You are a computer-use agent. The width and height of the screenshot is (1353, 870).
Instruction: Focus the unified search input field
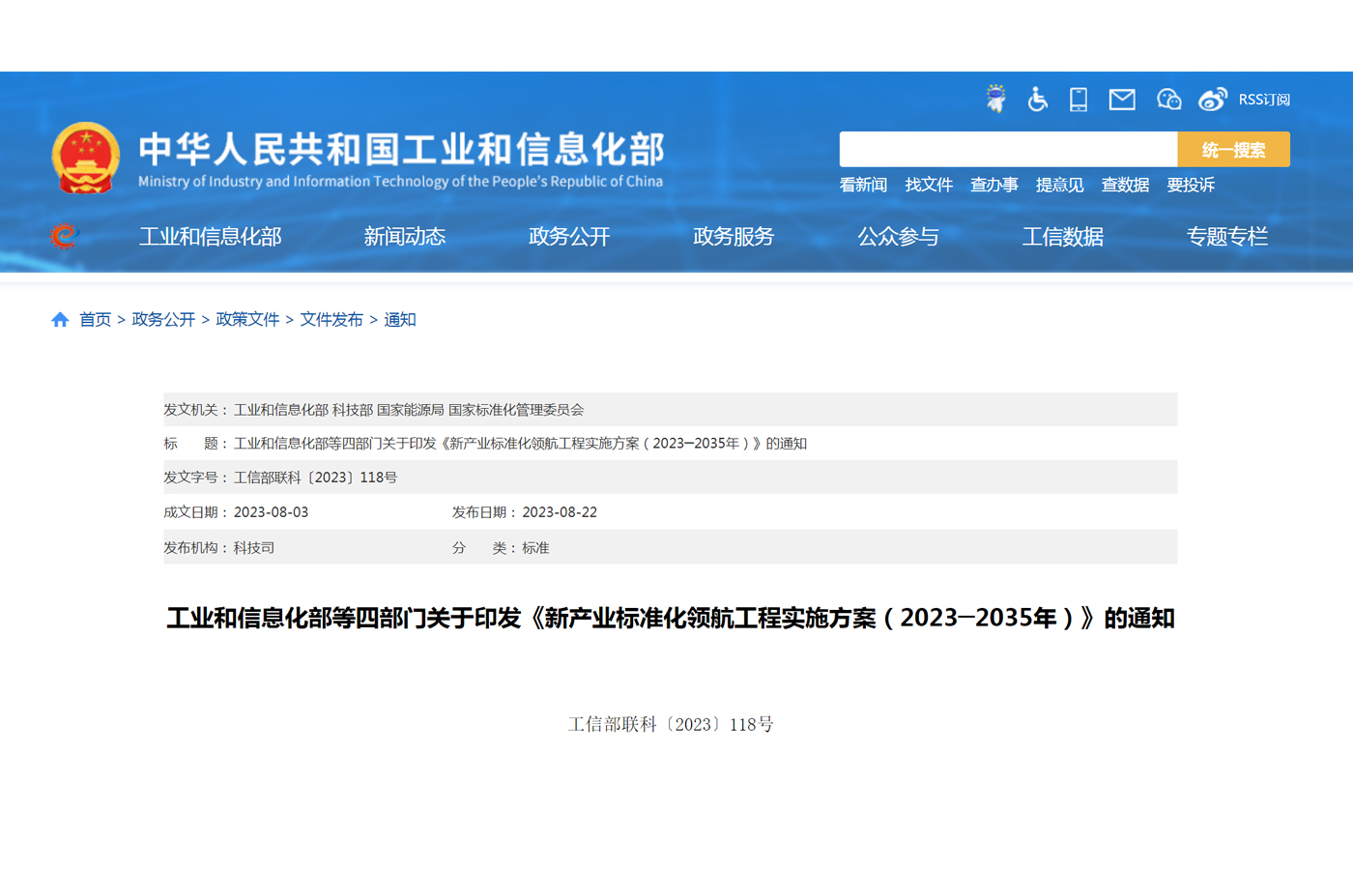tap(1008, 149)
